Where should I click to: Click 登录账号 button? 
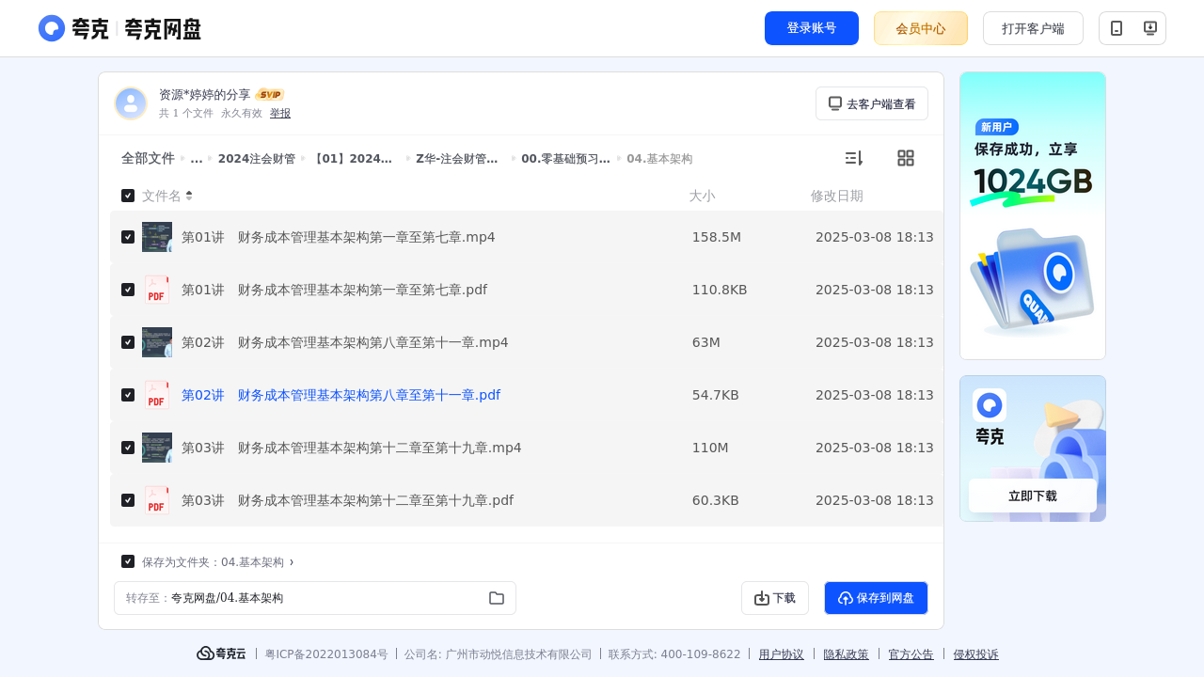pyautogui.click(x=812, y=28)
